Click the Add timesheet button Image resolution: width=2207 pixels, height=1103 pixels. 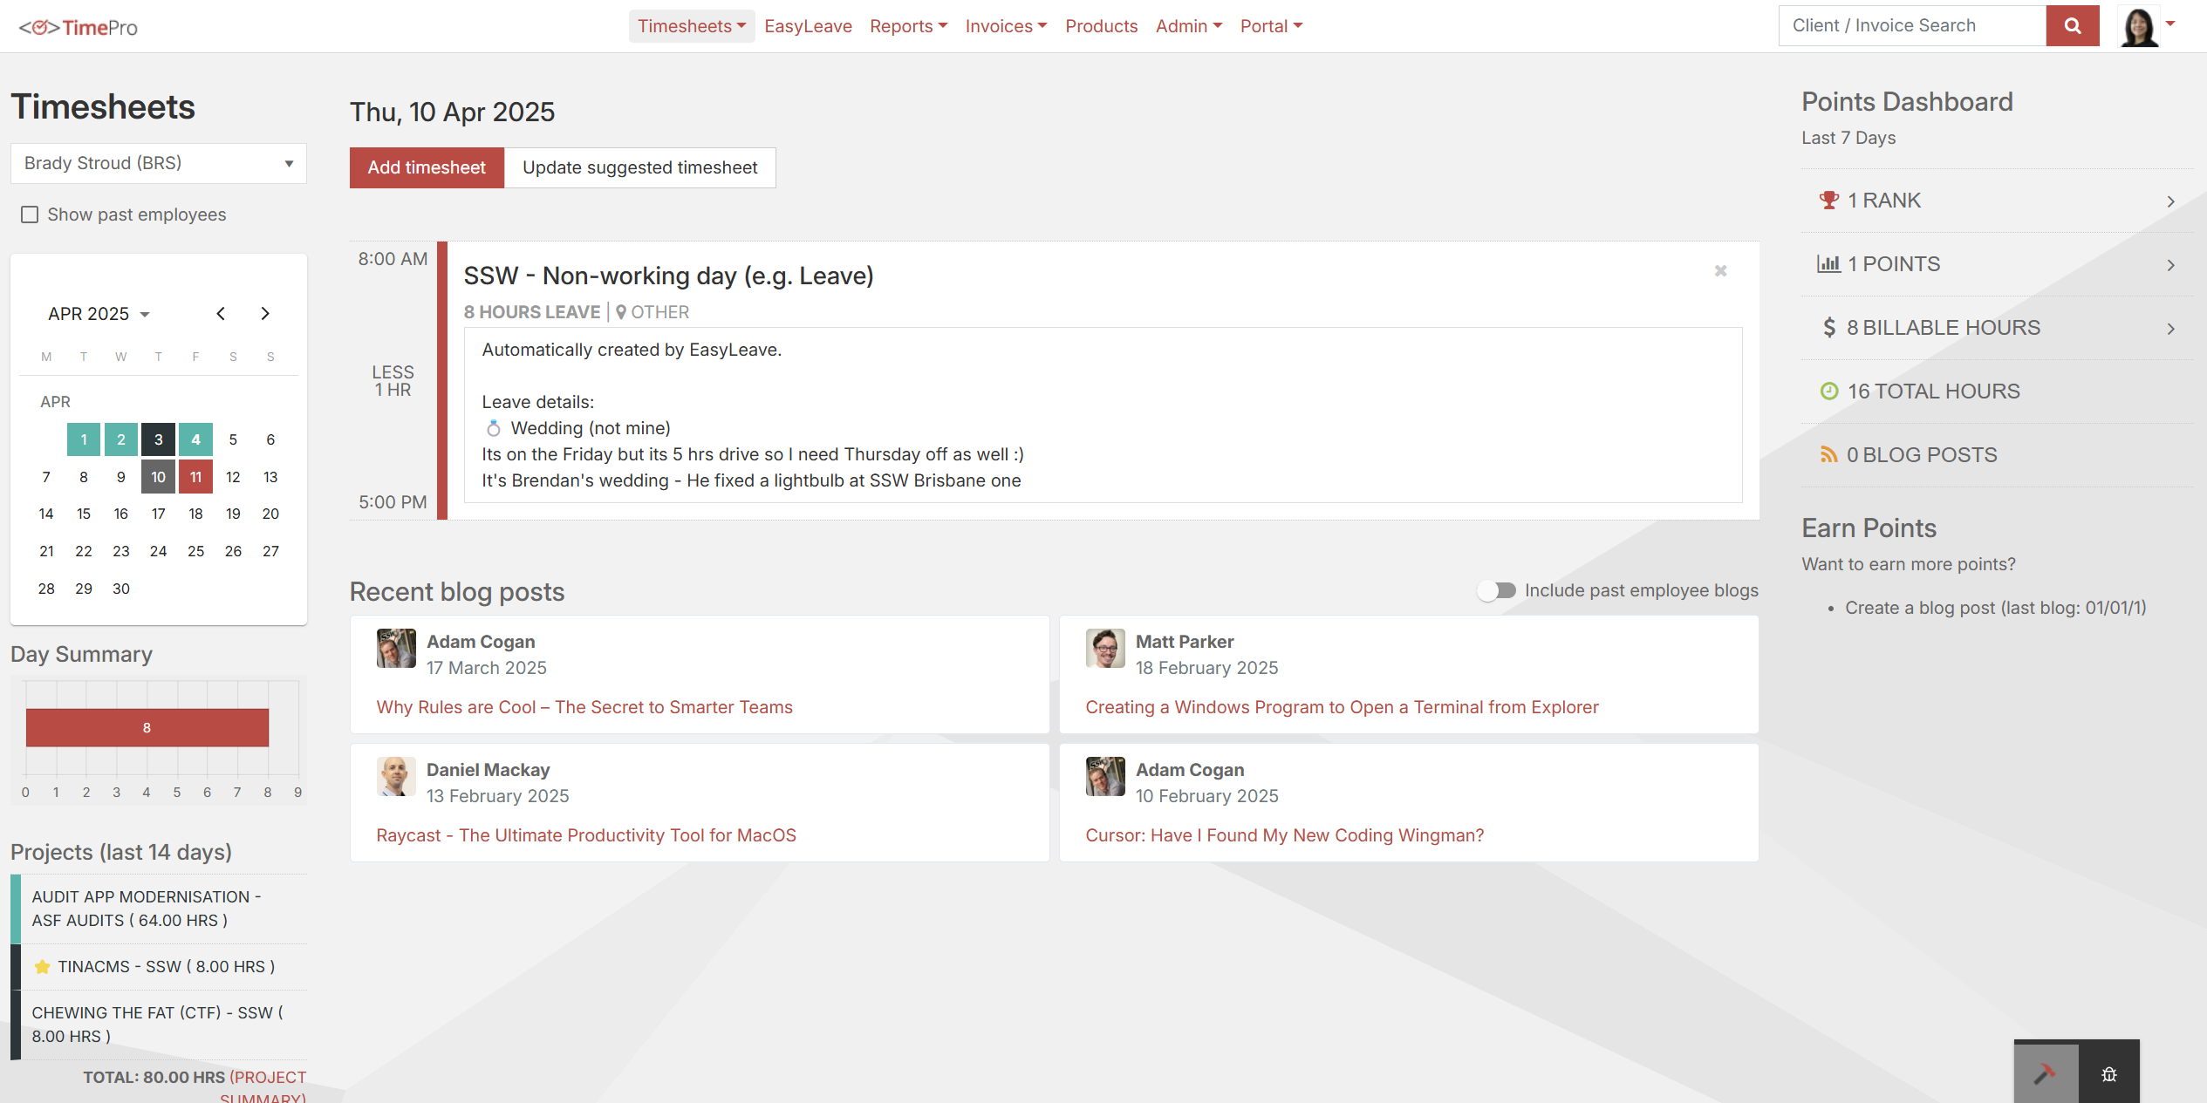pos(427,167)
